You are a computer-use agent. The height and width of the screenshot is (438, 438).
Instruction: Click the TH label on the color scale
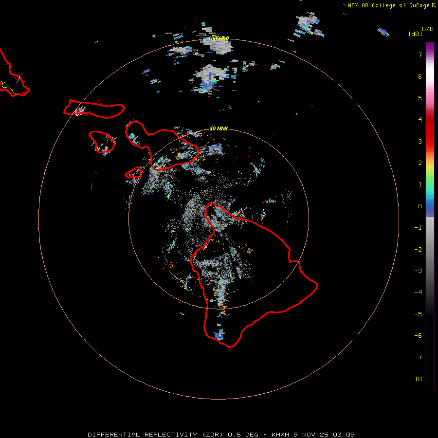tap(418, 379)
